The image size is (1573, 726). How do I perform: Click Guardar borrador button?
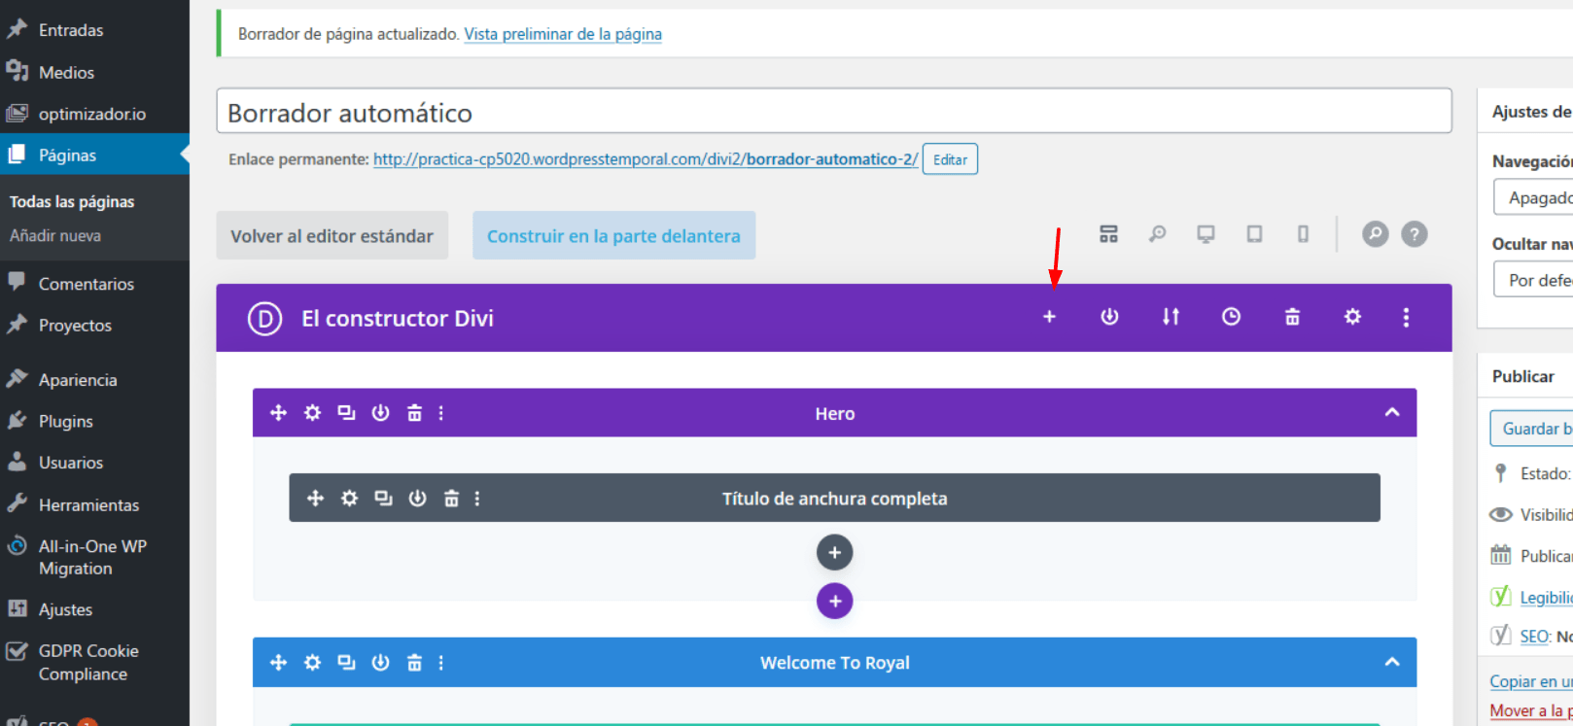[1531, 429]
